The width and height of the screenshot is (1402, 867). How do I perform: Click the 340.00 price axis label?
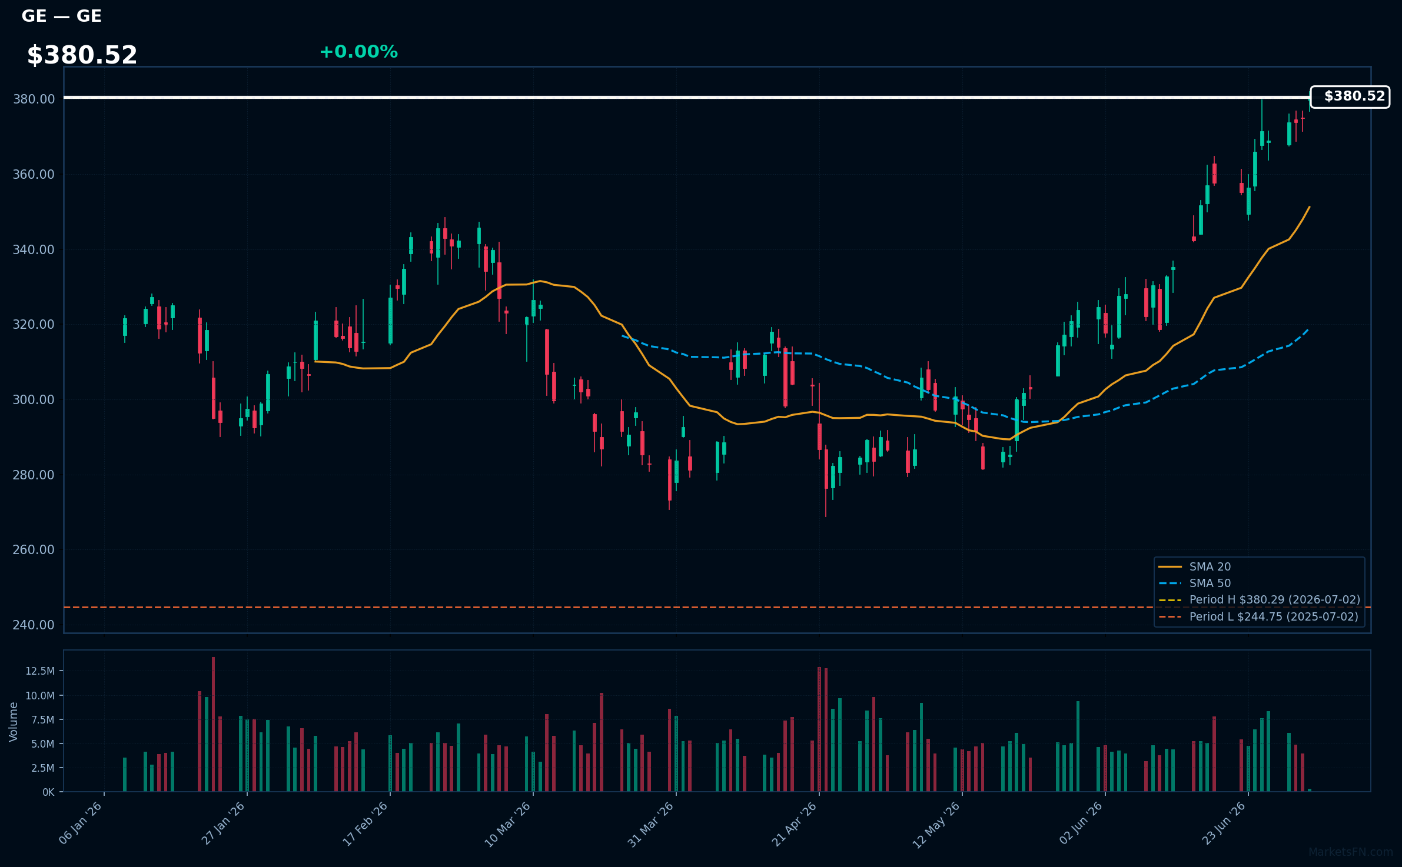tap(34, 249)
